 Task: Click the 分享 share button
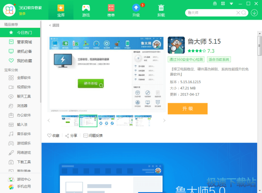point(71,135)
